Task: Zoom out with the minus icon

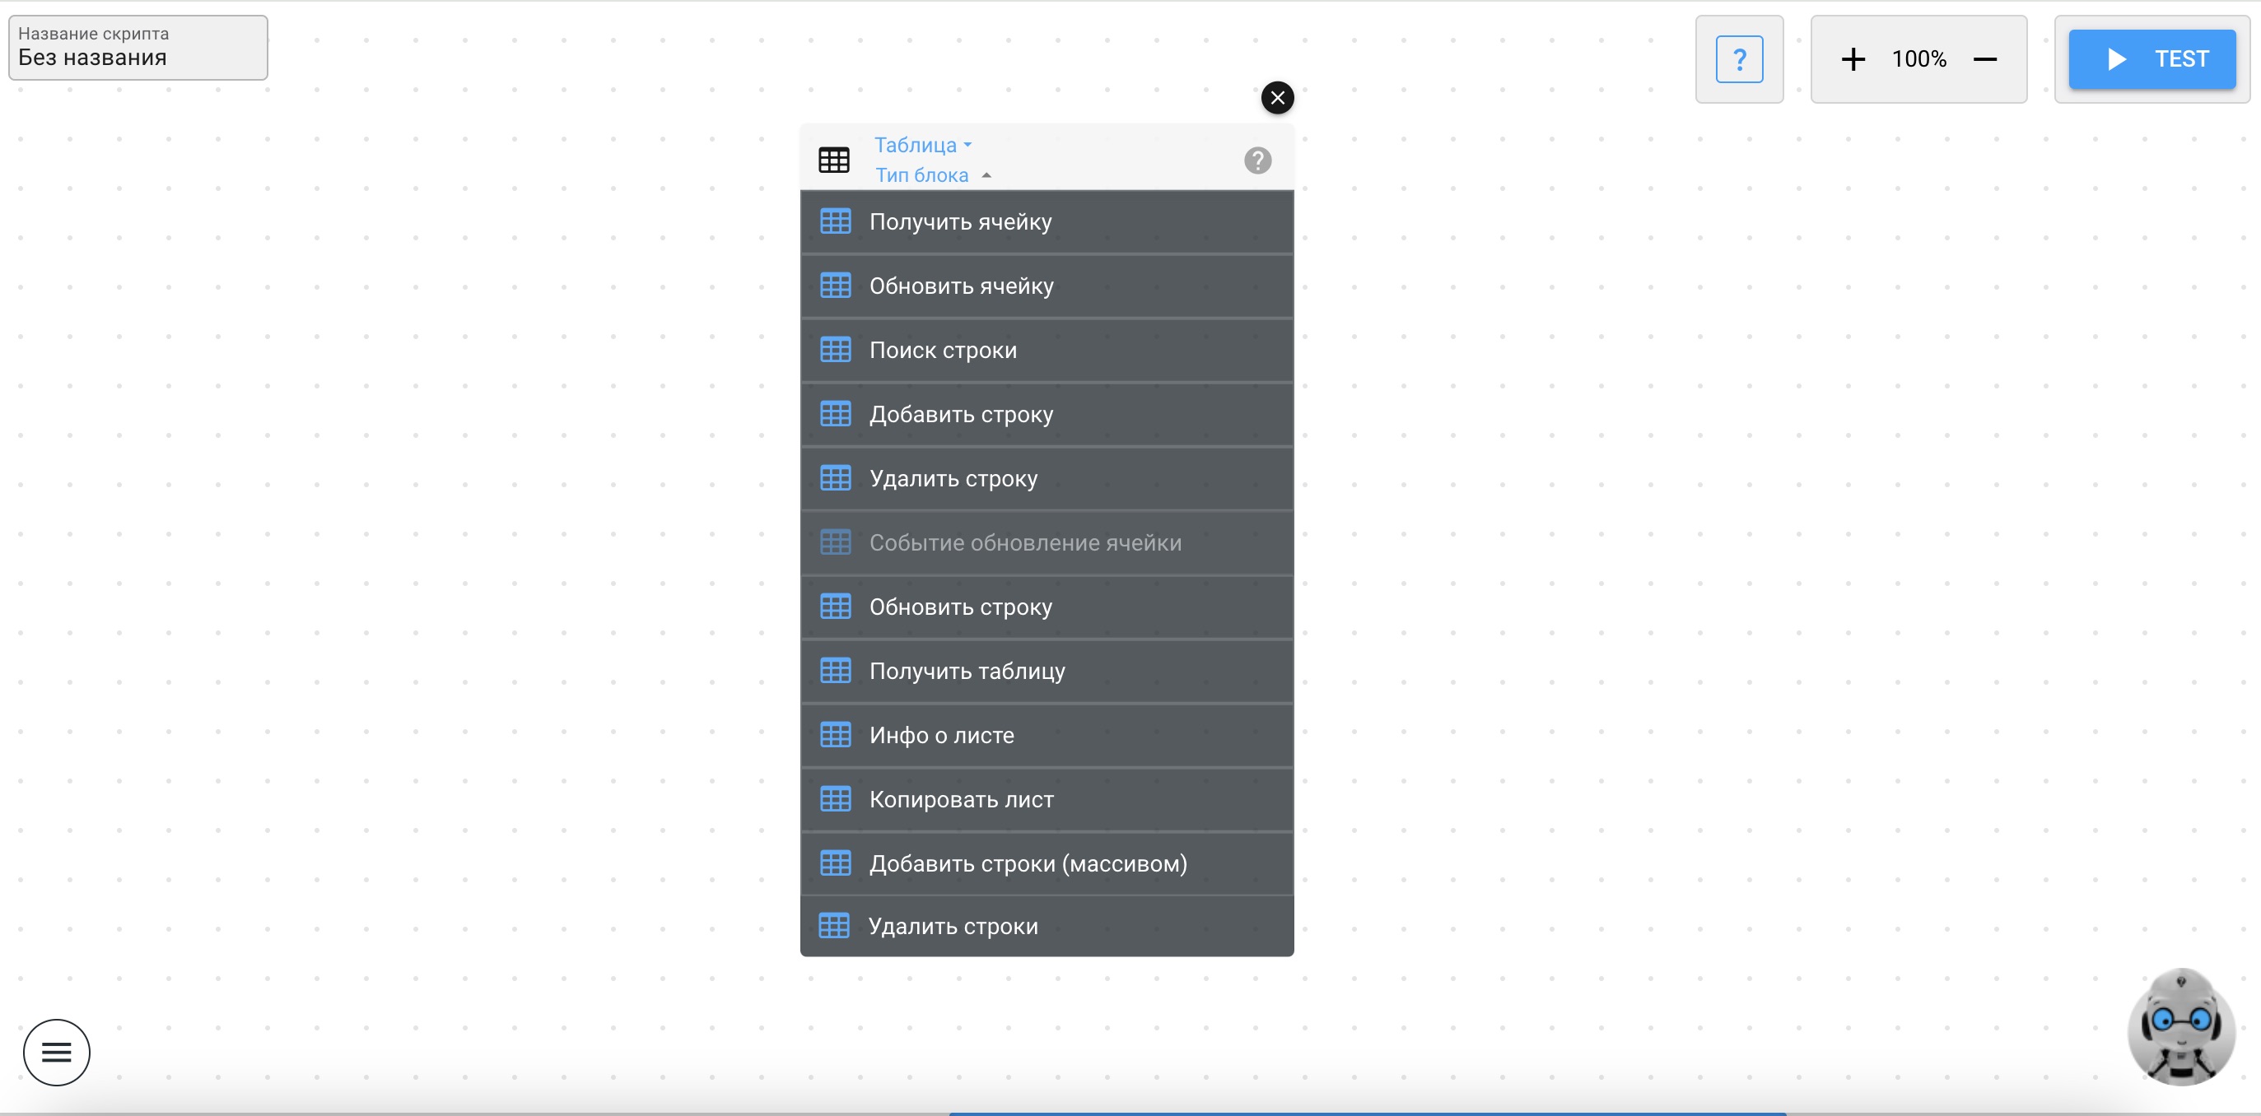Action: pos(1985,58)
